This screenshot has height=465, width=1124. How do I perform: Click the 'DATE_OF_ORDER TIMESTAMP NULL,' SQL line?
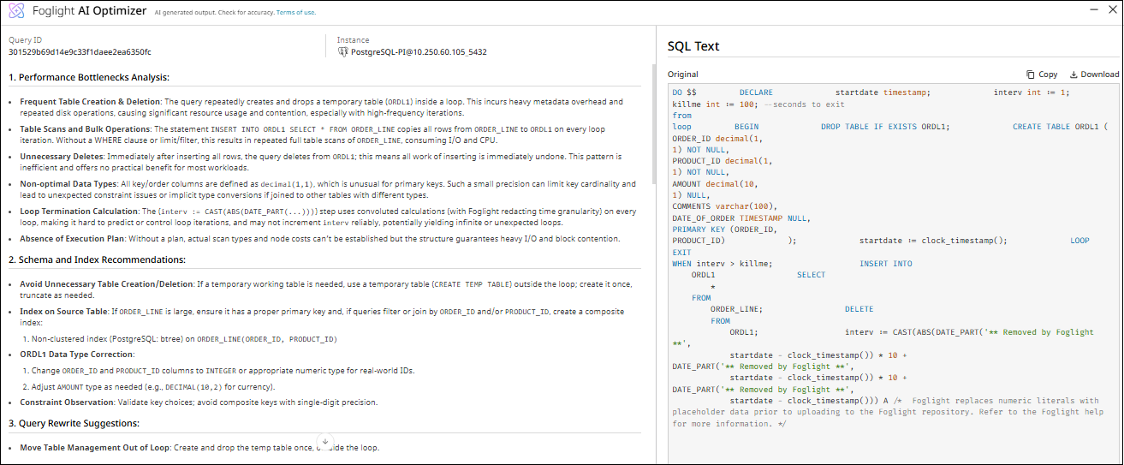pos(740,218)
